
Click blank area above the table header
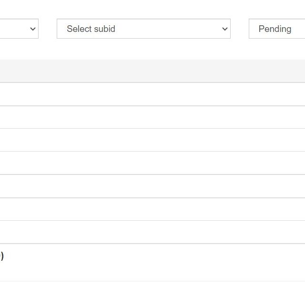click(x=152, y=49)
